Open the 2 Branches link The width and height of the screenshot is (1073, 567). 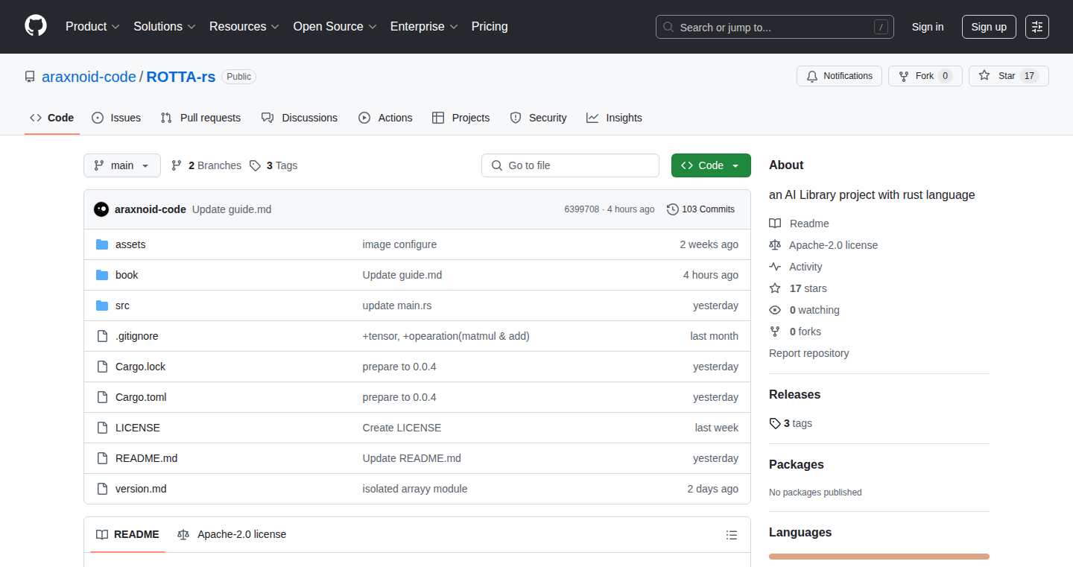(206, 165)
